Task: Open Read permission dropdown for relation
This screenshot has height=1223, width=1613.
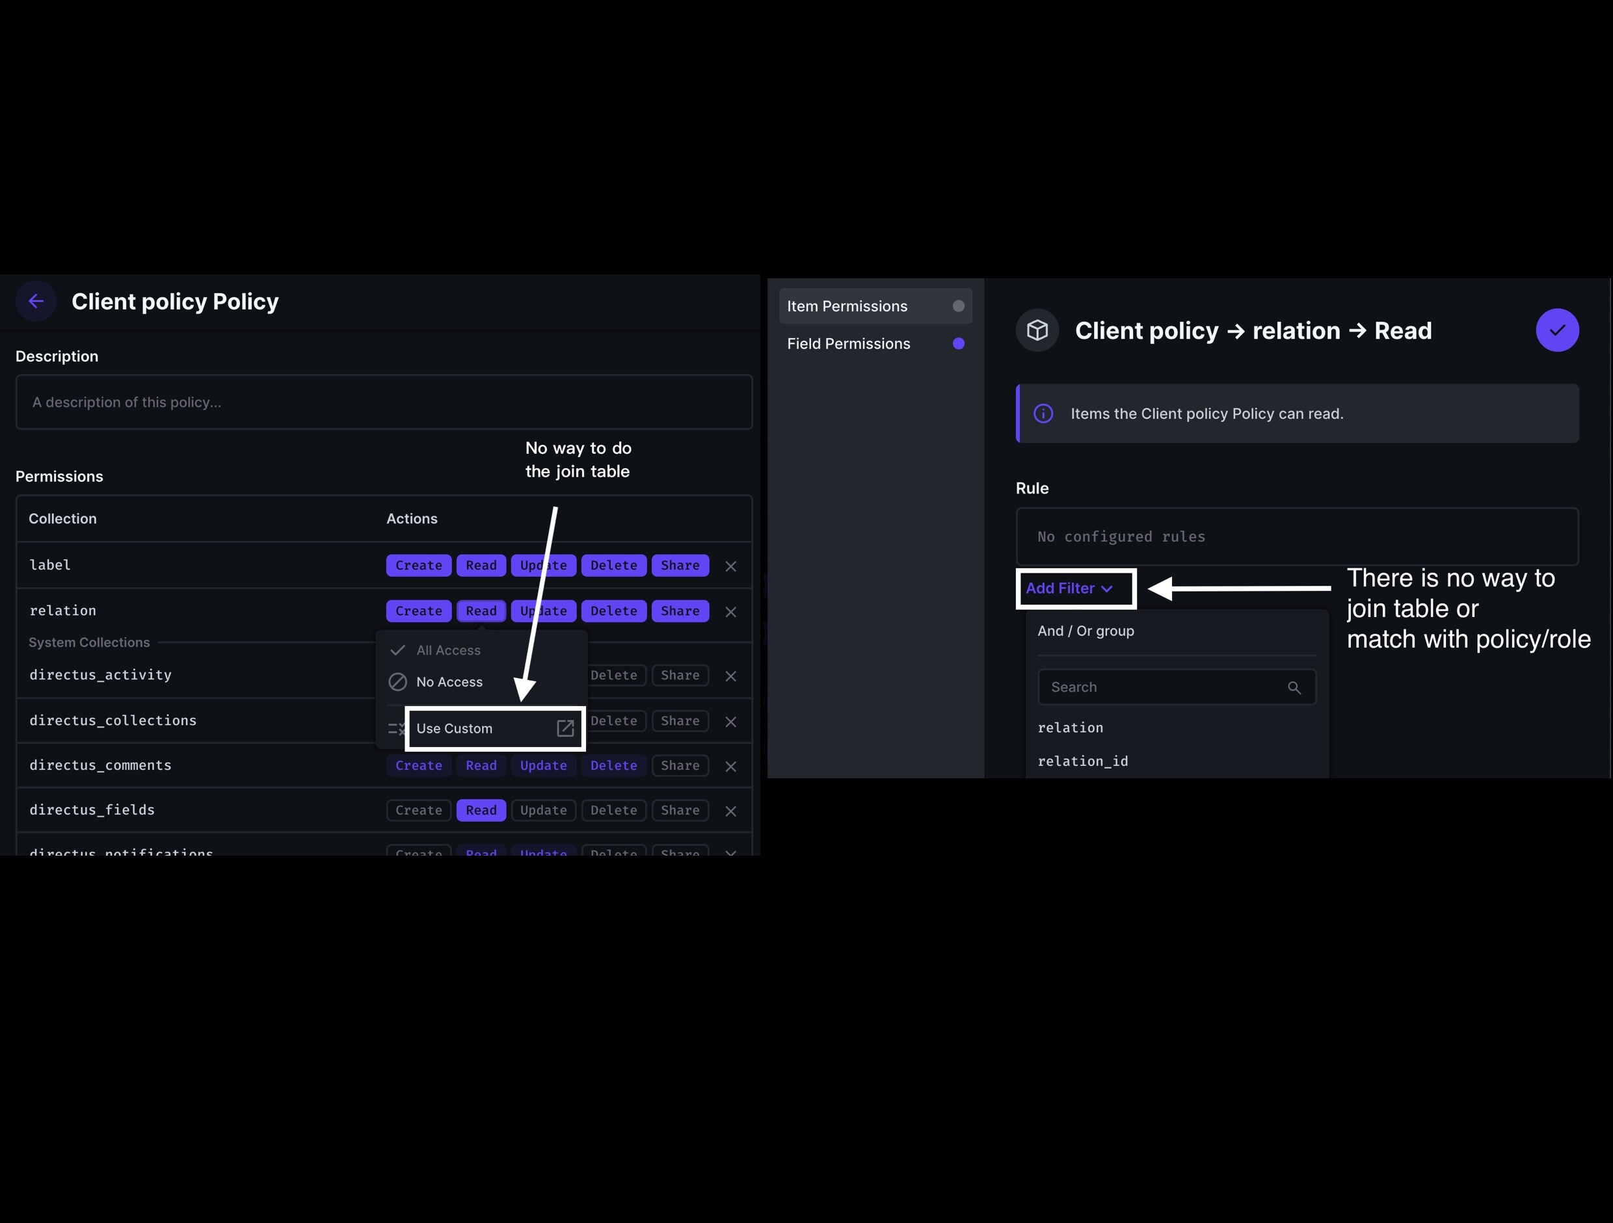Action: 481,611
